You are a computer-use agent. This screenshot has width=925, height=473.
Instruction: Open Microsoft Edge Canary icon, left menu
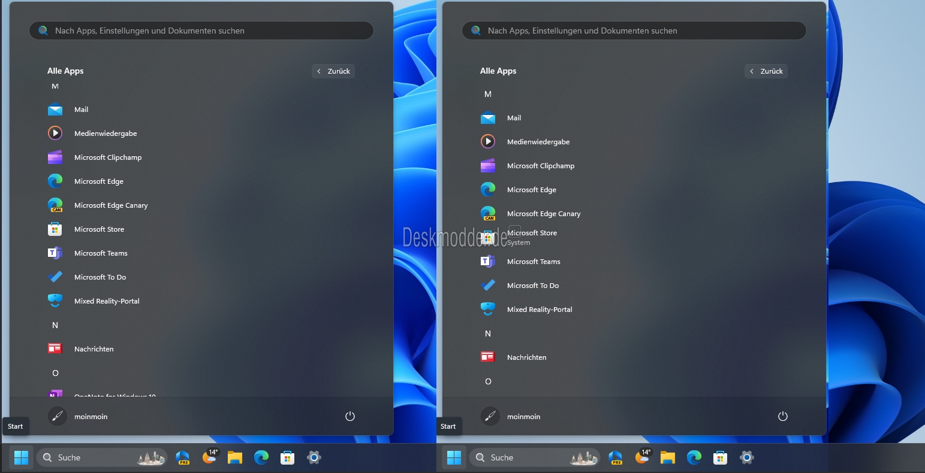pyautogui.click(x=55, y=205)
